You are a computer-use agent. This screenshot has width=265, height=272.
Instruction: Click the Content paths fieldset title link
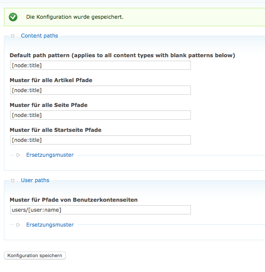(39, 36)
